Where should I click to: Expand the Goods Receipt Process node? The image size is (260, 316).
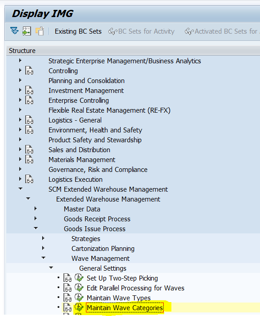[36, 218]
